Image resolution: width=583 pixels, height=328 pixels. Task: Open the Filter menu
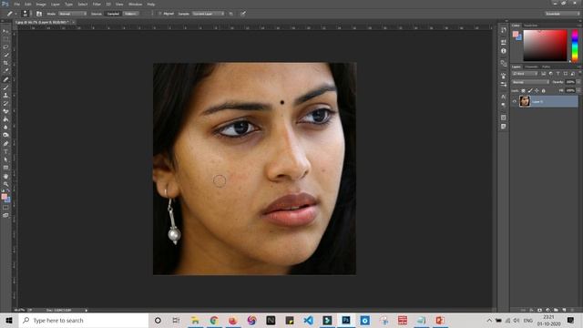click(97, 4)
